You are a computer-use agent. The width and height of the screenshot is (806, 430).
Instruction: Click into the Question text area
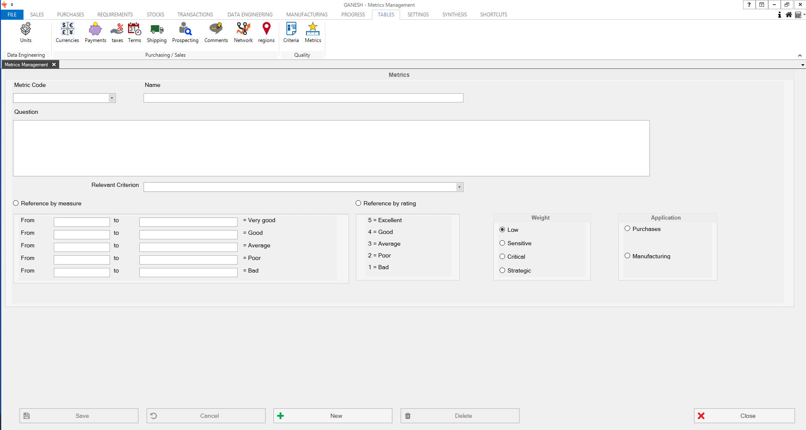click(x=331, y=148)
